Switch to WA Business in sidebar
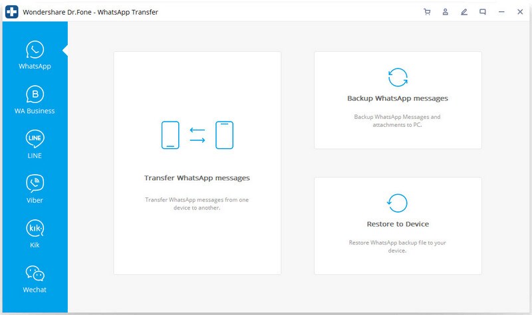532x315 pixels. click(35, 100)
